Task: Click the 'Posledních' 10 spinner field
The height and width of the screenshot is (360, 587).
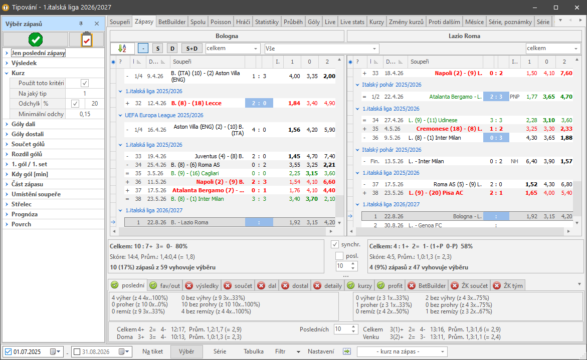Action: 345,329
